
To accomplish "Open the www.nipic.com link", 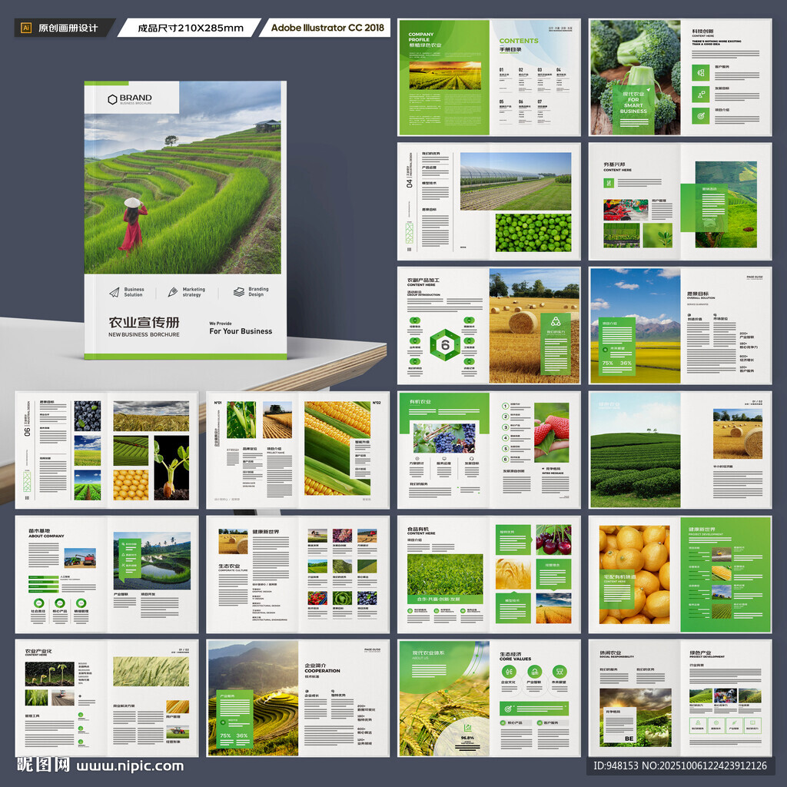I will (x=130, y=766).
